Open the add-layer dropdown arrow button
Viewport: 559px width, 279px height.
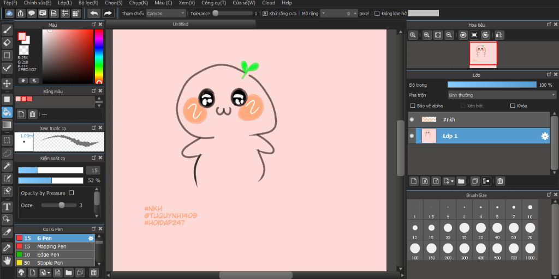(449, 181)
